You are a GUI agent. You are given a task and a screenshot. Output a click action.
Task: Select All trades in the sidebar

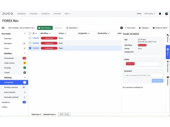(14, 43)
